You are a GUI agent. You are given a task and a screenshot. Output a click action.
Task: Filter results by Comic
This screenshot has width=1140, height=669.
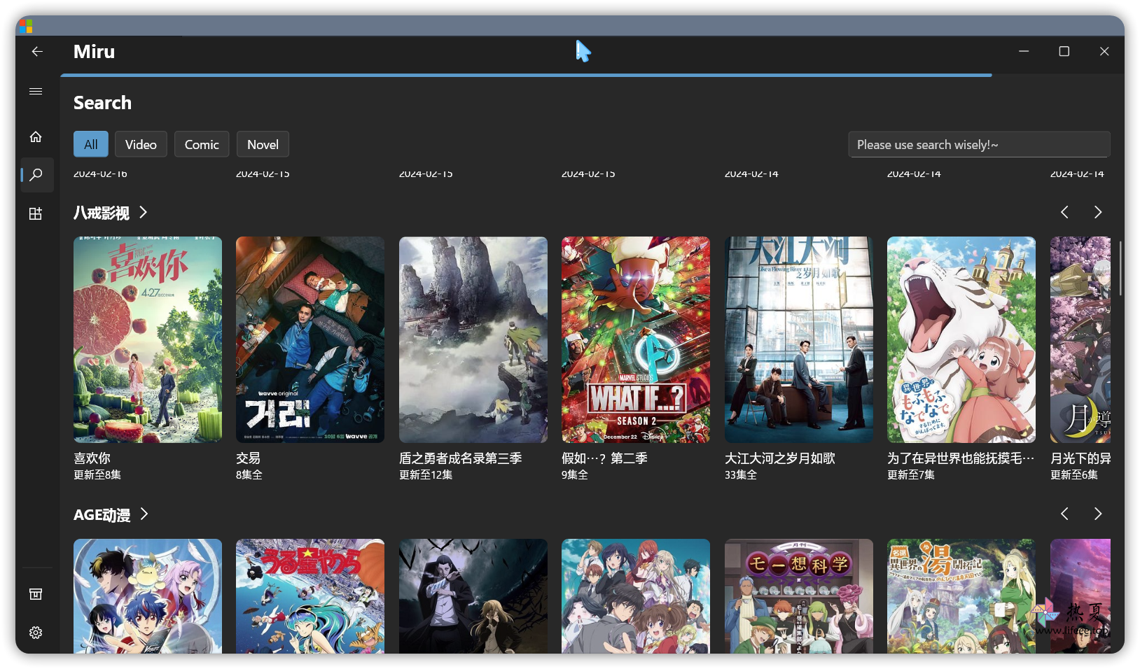click(x=202, y=145)
